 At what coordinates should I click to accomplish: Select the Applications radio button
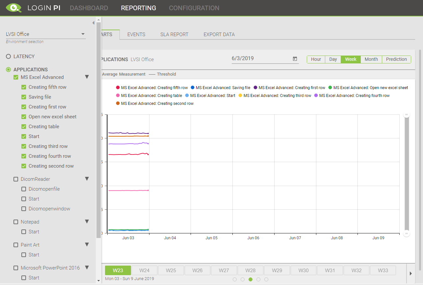click(x=9, y=70)
